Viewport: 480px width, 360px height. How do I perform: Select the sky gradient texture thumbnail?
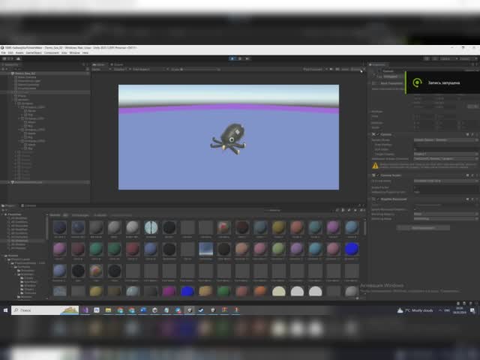[x=205, y=249]
